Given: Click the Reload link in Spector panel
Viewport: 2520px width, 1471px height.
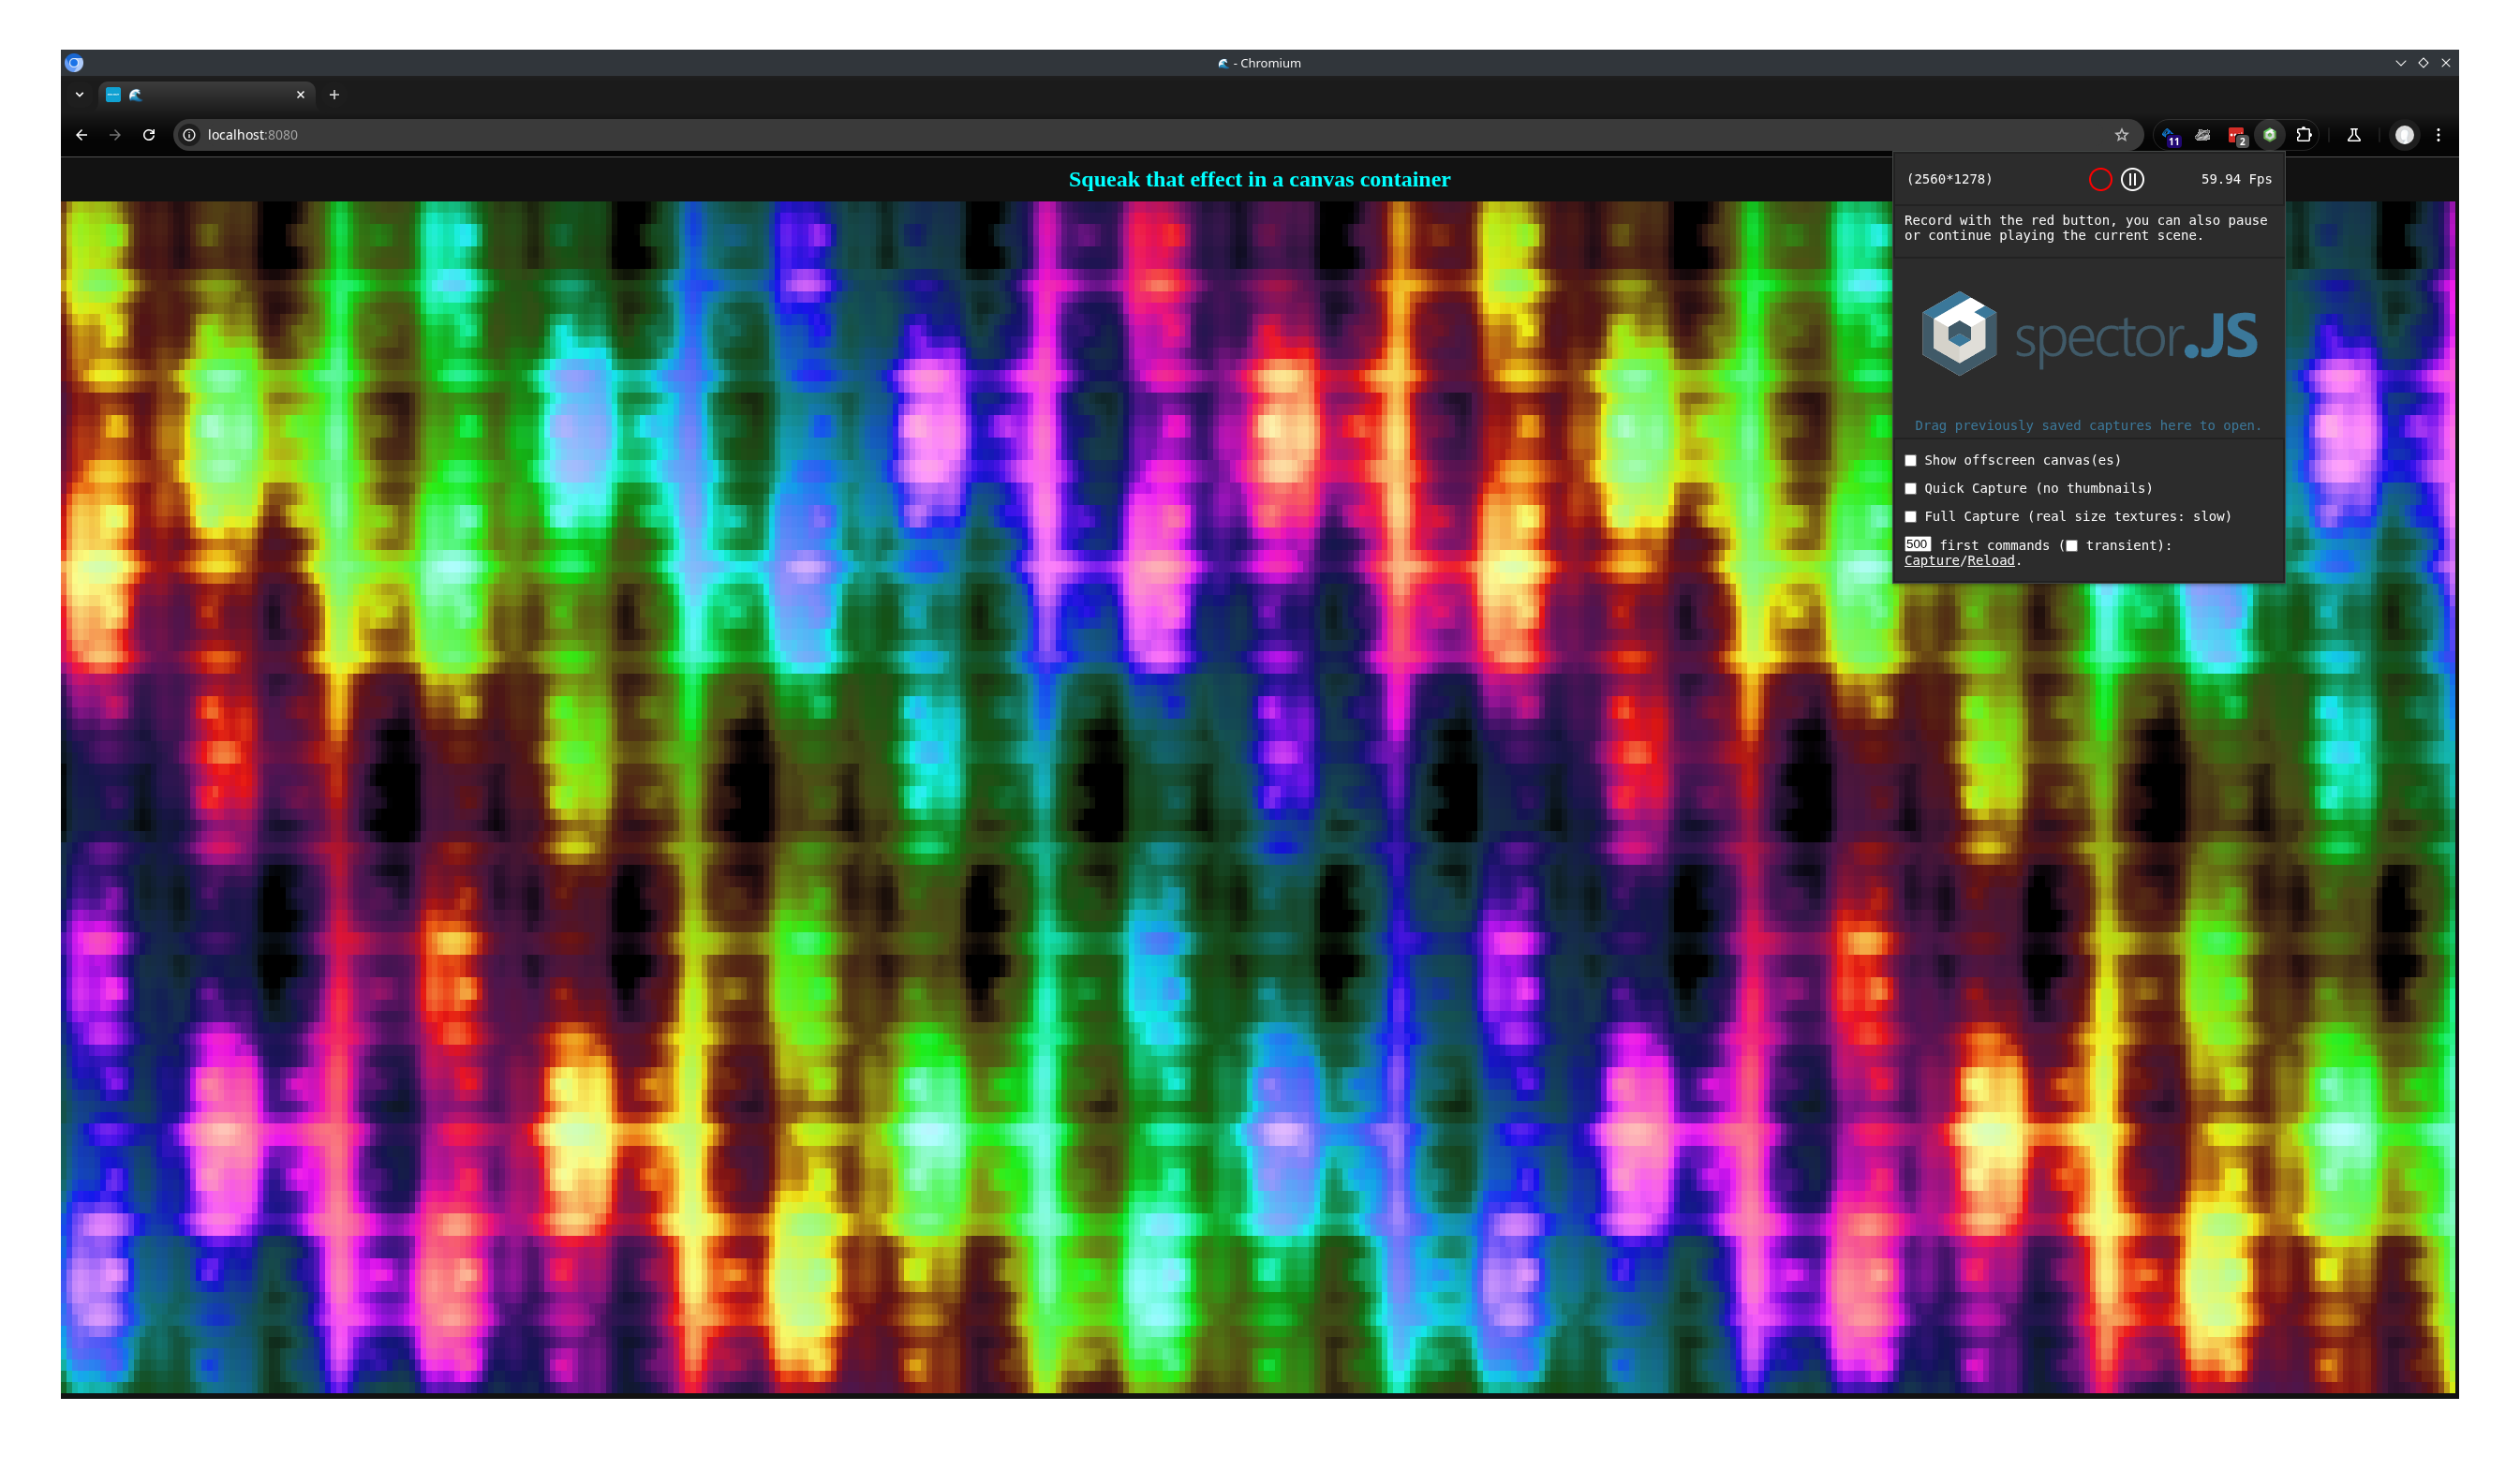Looking at the screenshot, I should click(1990, 561).
